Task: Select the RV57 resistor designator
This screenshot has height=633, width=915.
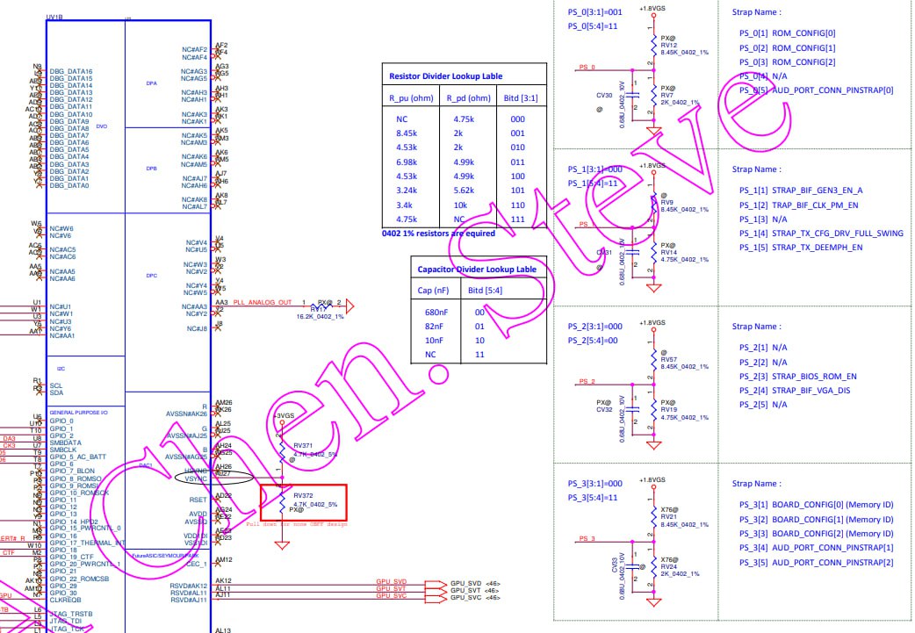Action: click(x=669, y=360)
